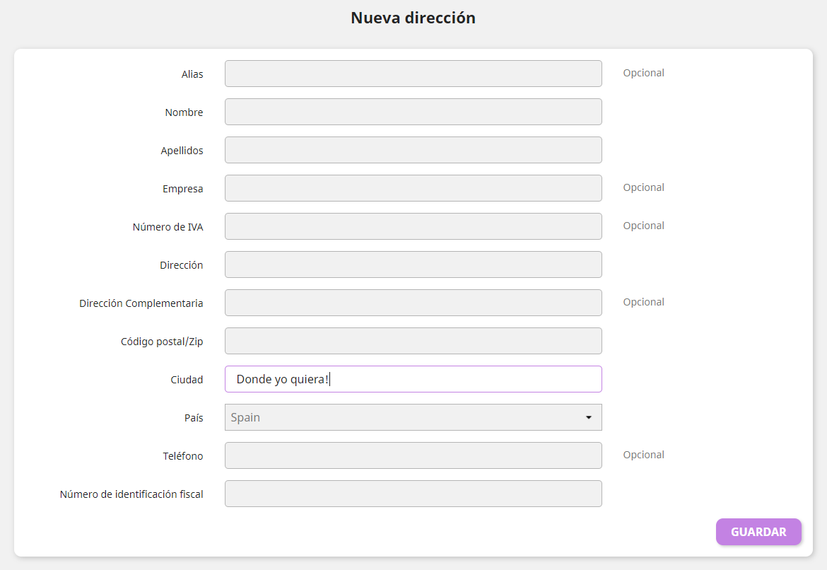Click the 'Apellidos' label text
The width and height of the screenshot is (827, 570).
182,151
